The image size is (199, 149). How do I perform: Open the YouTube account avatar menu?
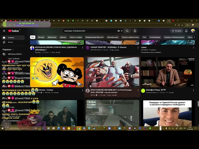point(193,31)
